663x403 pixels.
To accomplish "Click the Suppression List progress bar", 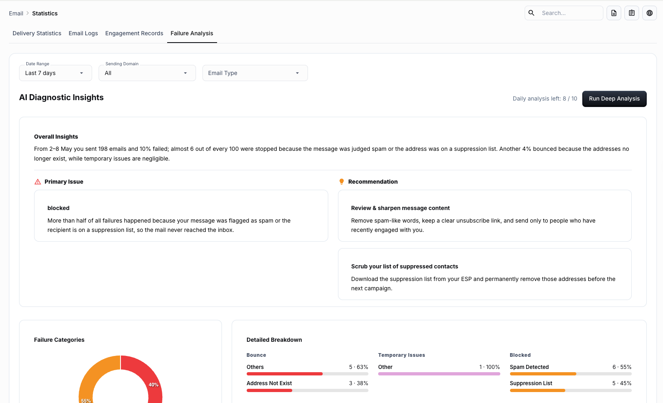I will 570,390.
